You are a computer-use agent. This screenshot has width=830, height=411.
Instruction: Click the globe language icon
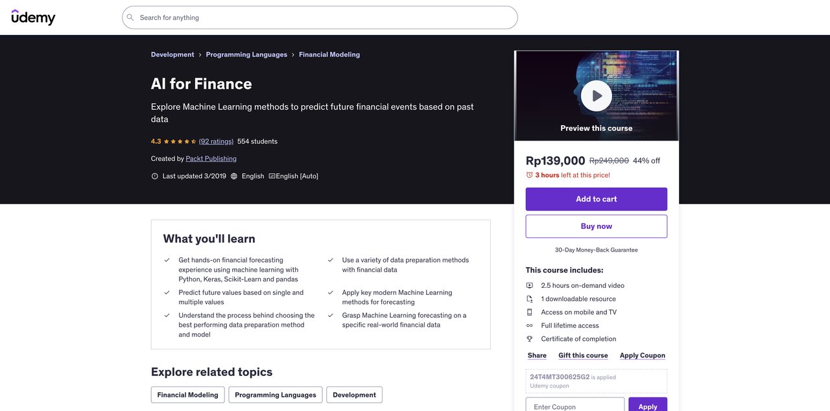233,176
